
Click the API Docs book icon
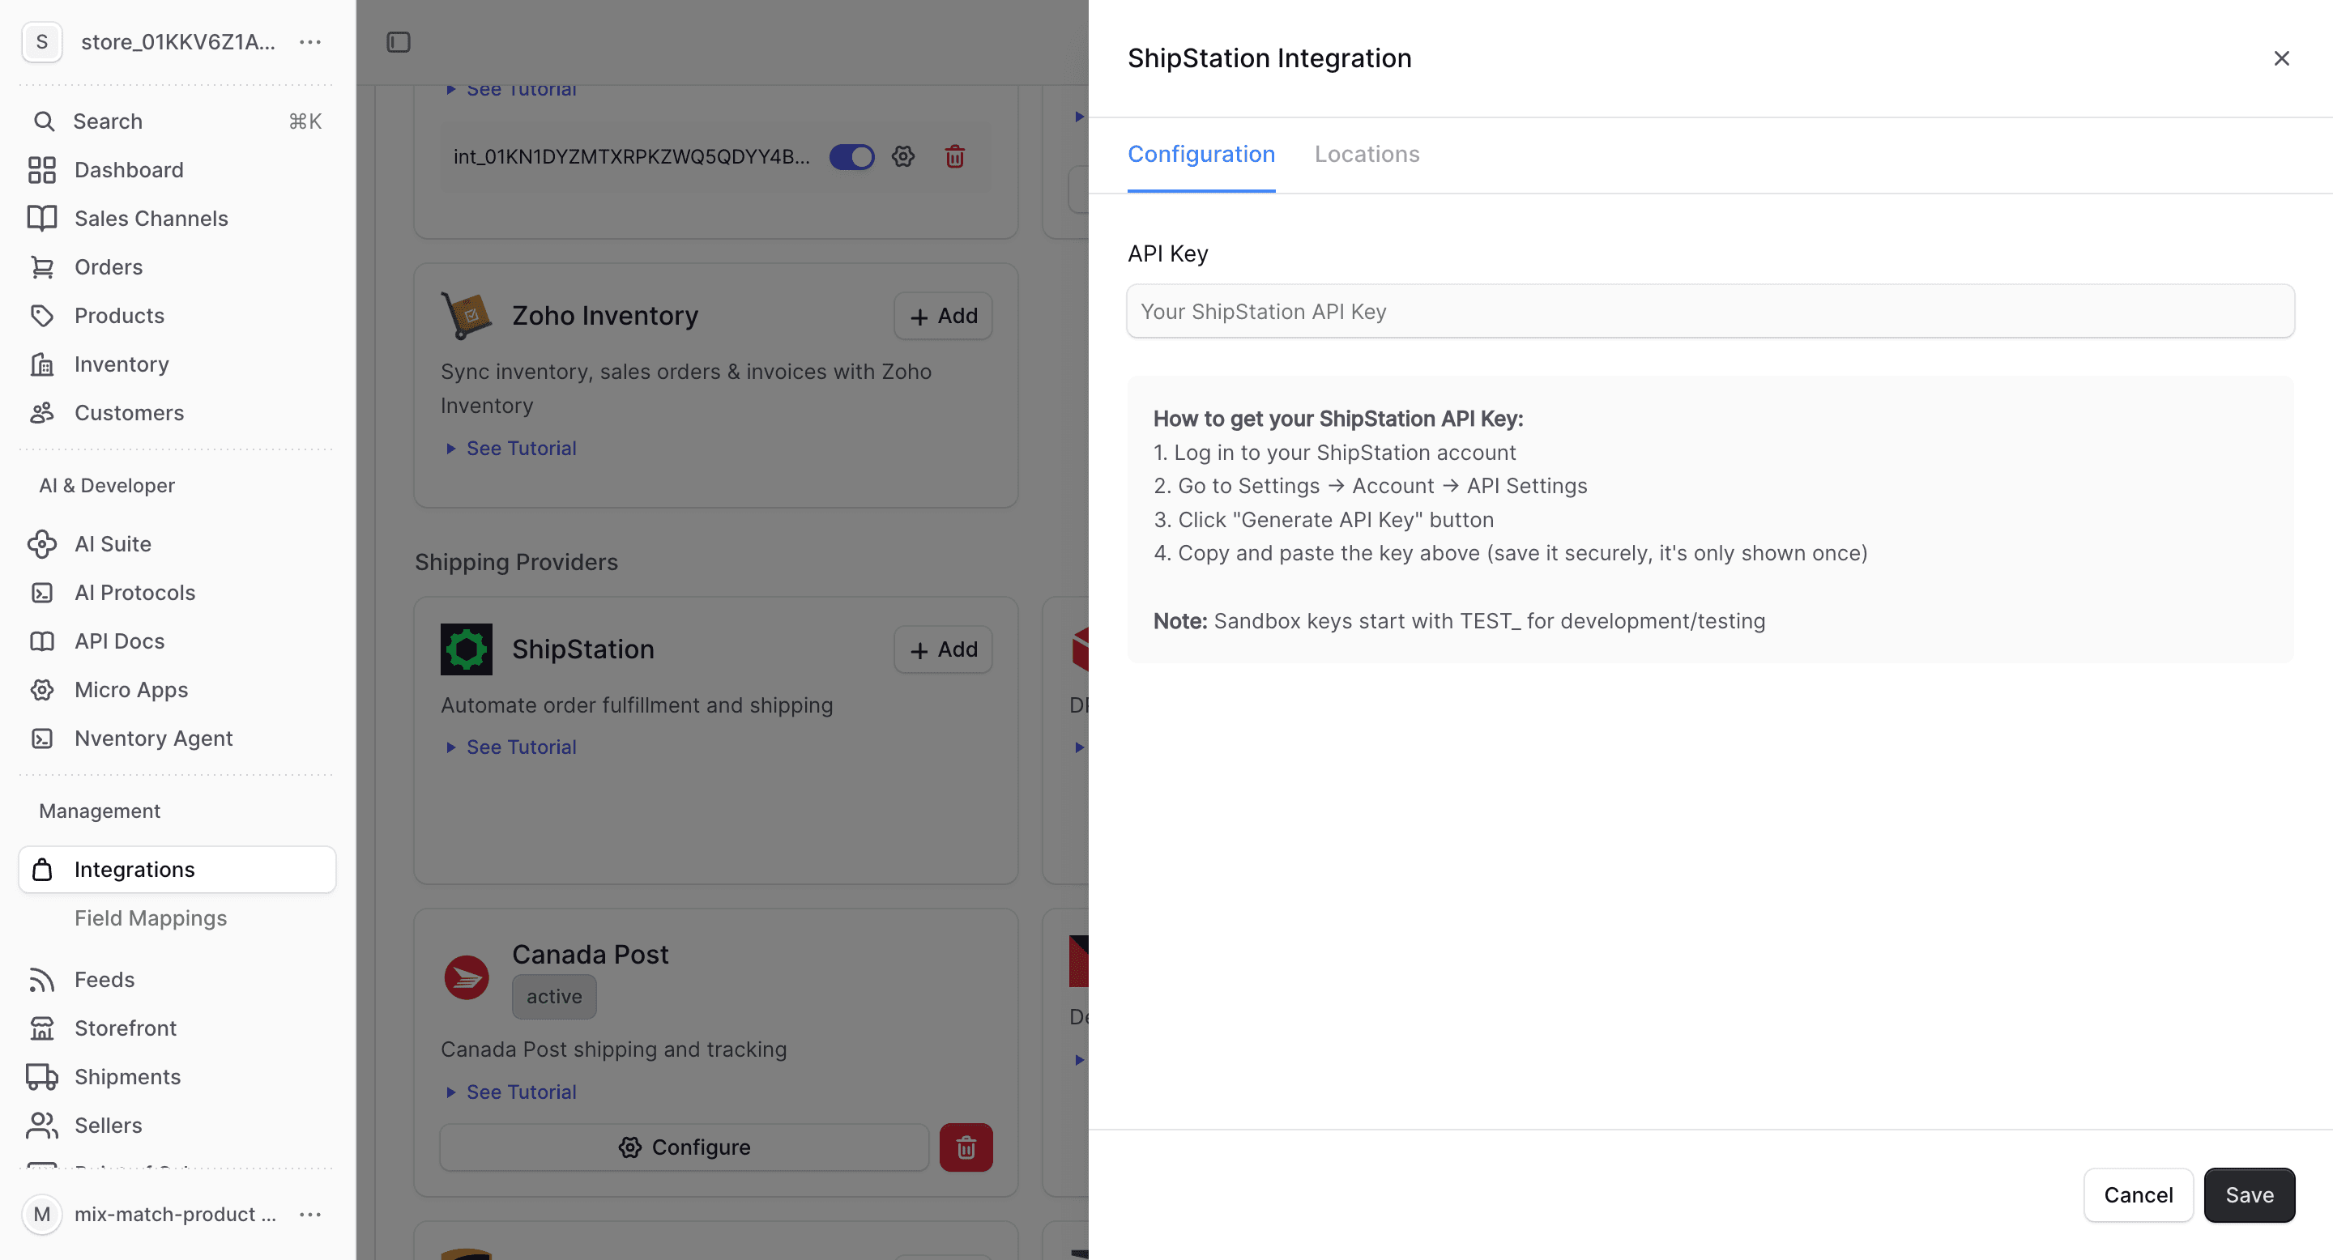[x=43, y=641]
